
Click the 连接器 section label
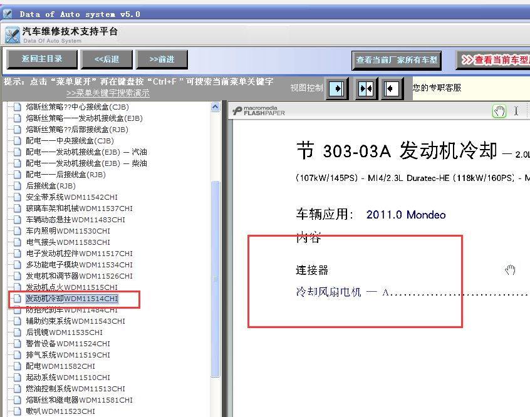point(312,270)
